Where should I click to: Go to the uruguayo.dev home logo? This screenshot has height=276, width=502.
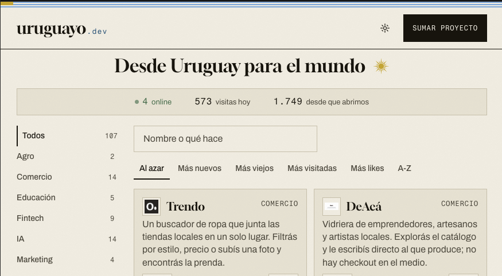[62, 29]
